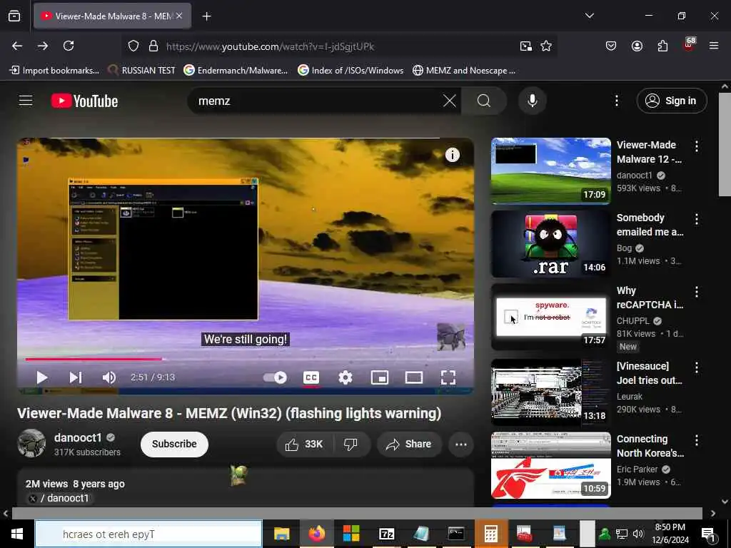View site security padlock info
Image resolution: width=731 pixels, height=548 pixels.
pyautogui.click(x=153, y=46)
